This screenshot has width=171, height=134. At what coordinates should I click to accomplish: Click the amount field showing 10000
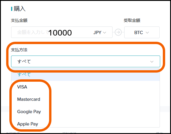click(62, 32)
